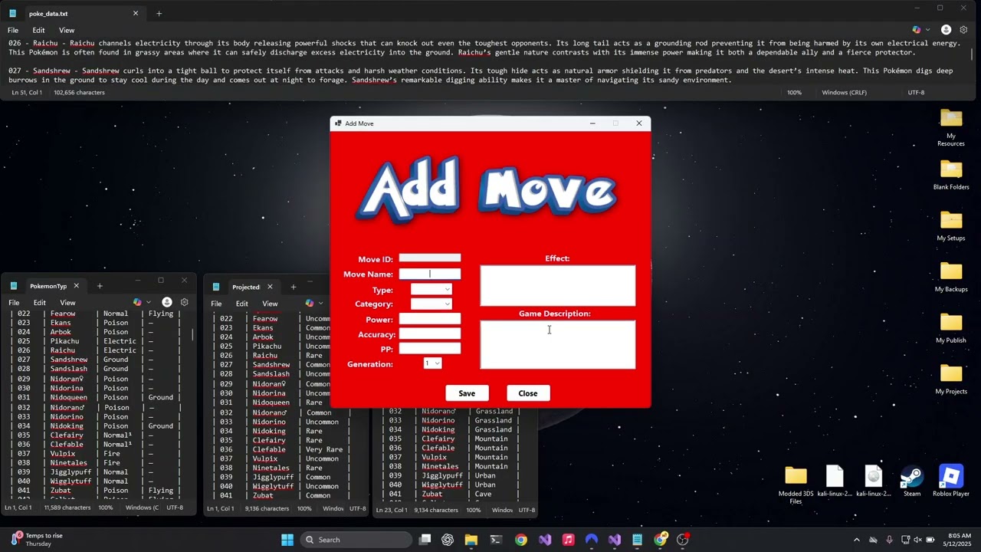This screenshot has width=981, height=552.
Task: Open View menu in poke_data.txt Notepad
Action: [67, 30]
